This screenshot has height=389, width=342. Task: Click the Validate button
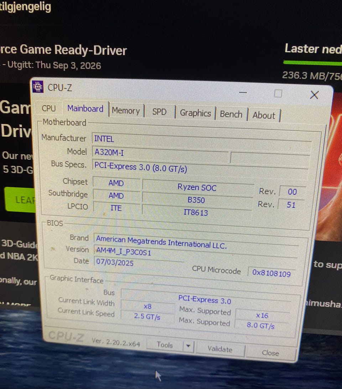pos(220,349)
